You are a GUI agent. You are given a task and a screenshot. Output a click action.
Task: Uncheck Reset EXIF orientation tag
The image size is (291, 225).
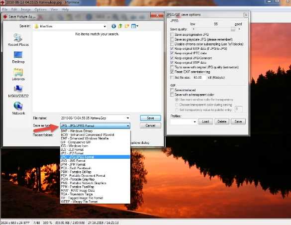click(172, 72)
